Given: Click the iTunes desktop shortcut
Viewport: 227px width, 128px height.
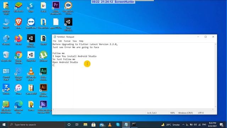Looking at the screenshot, I should (18, 89).
